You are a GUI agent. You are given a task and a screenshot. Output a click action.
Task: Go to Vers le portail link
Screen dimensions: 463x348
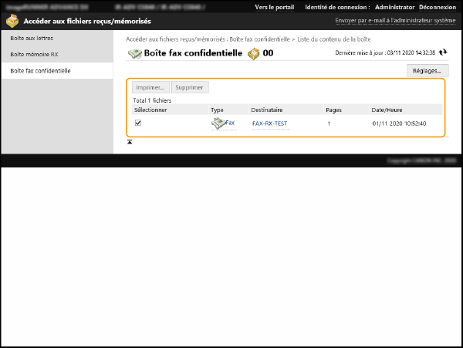[275, 7]
